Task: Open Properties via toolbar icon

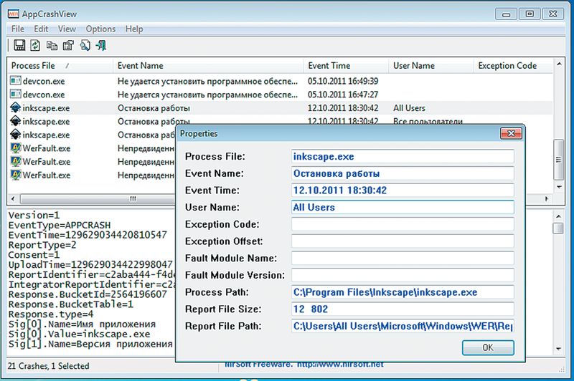Action: (68, 46)
